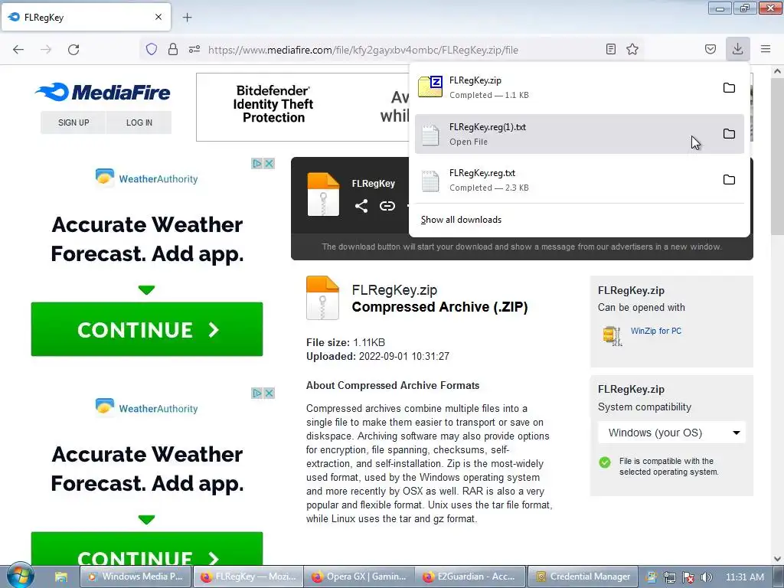This screenshot has width=784, height=588.
Task: Click the LOG IN button
Action: coord(139,122)
